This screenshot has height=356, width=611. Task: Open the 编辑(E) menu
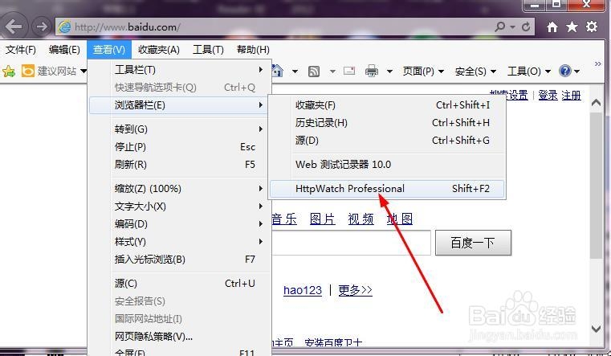[x=64, y=50]
